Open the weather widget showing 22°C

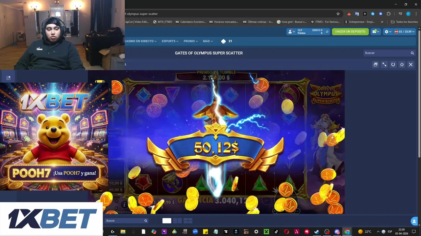(x=365, y=232)
